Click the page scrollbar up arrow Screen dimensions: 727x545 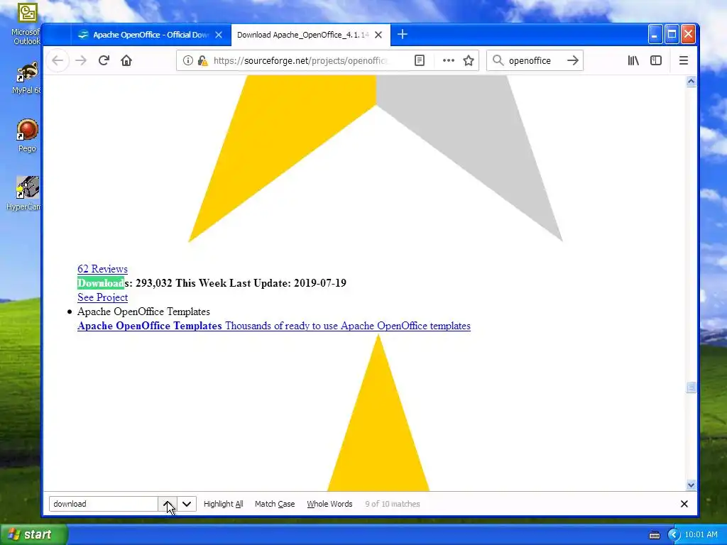pos(691,82)
